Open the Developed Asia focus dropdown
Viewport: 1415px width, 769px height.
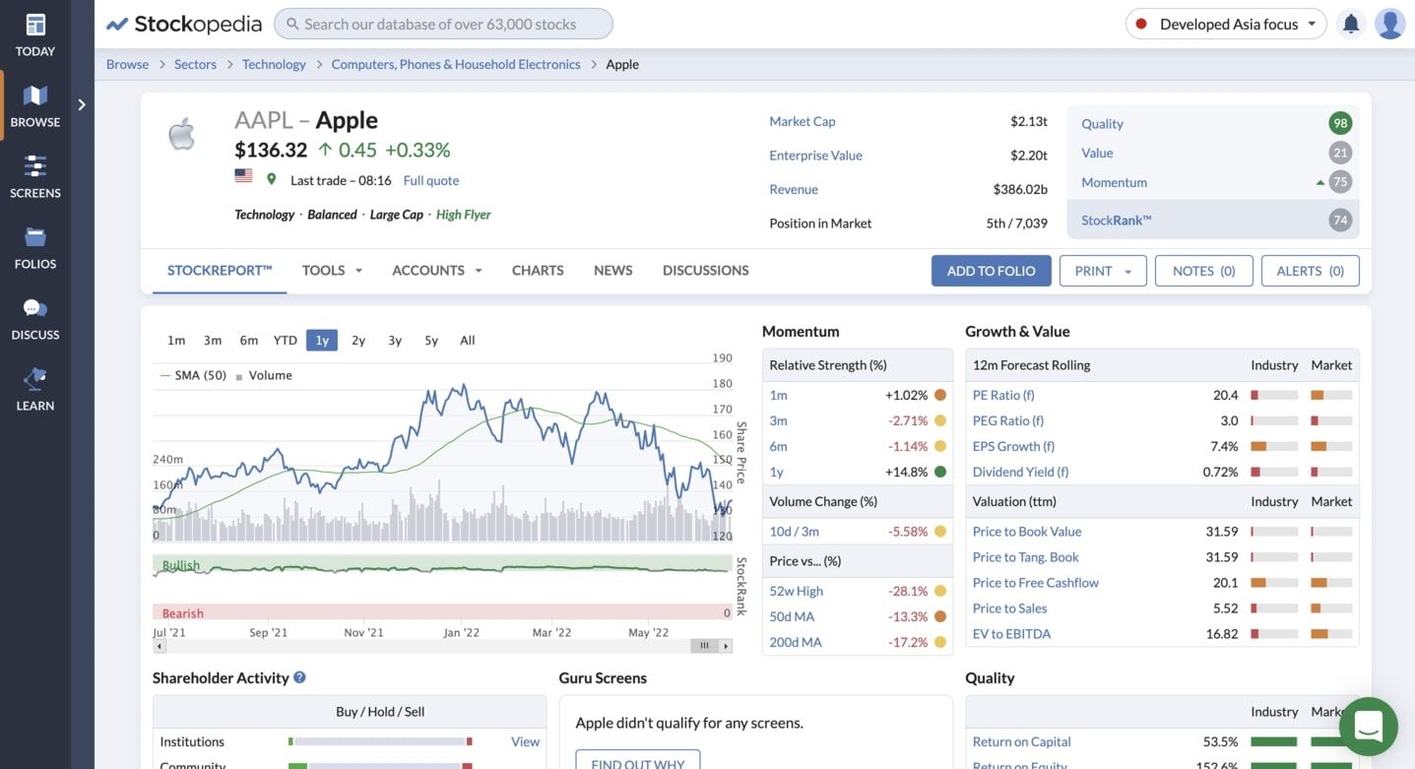tap(1225, 23)
